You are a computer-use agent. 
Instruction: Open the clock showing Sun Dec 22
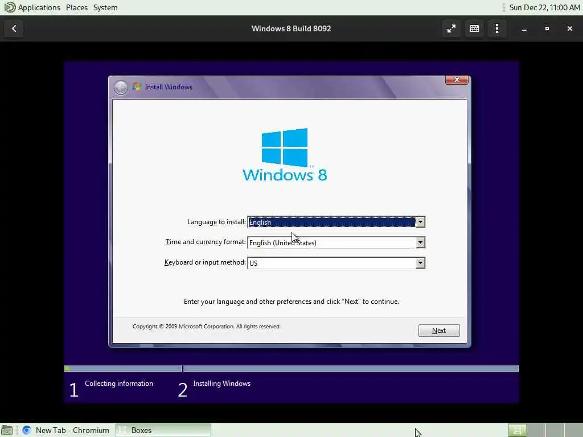click(544, 7)
